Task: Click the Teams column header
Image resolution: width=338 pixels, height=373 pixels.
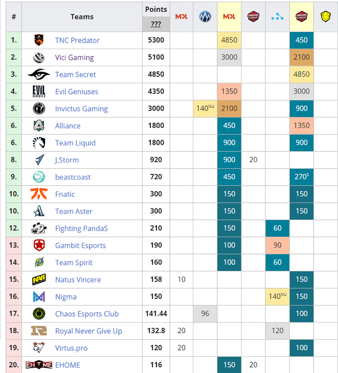Action: 82,17
